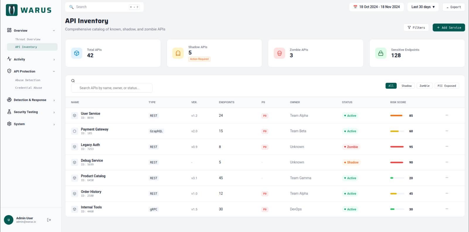Click the User Service risk score bar
This screenshot has height=232, width=469.
click(397, 115)
